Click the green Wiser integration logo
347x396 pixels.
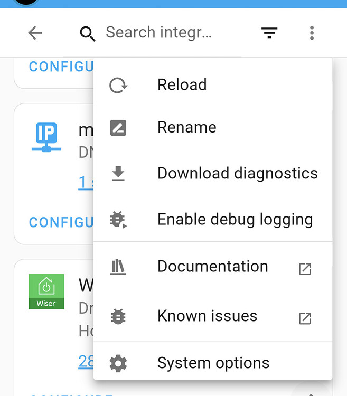(46, 291)
